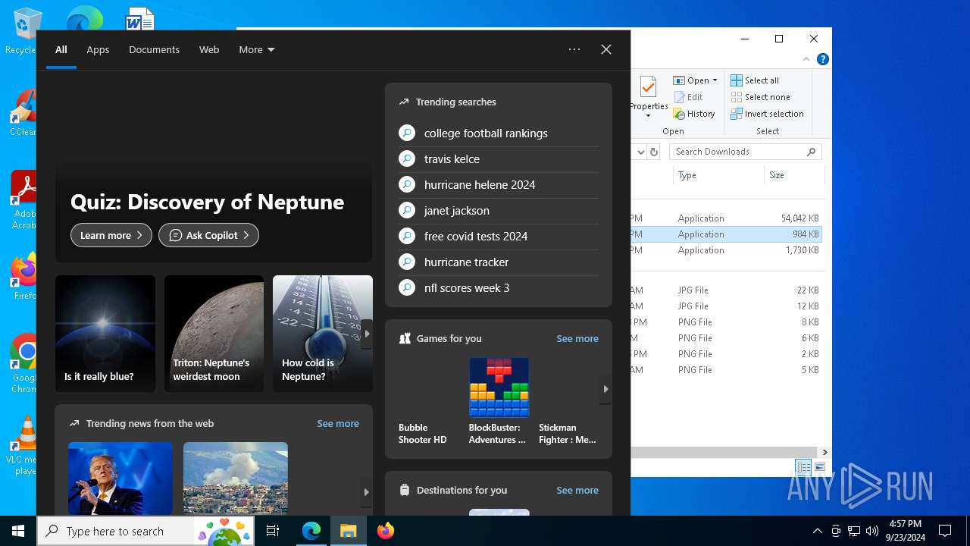Open the taskbar clock and date
Viewport: 970px width, 546px height.
906,531
